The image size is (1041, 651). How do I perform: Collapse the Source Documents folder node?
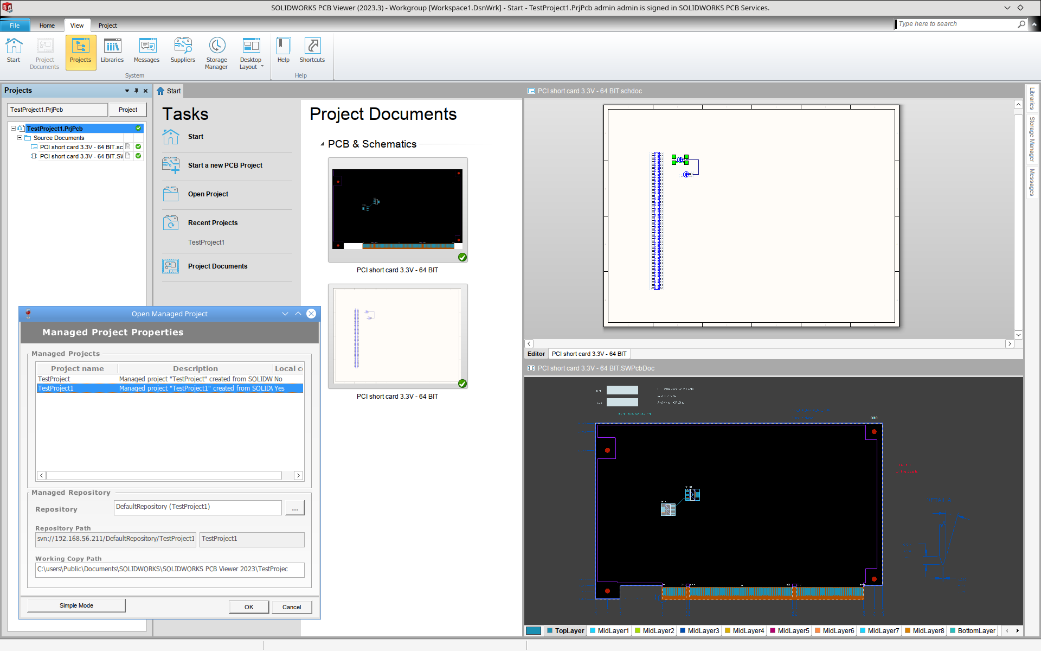click(20, 138)
